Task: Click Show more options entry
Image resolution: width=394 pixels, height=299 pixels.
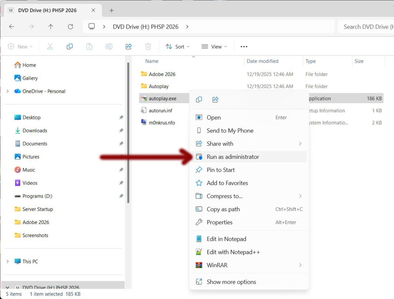Action: click(231, 282)
